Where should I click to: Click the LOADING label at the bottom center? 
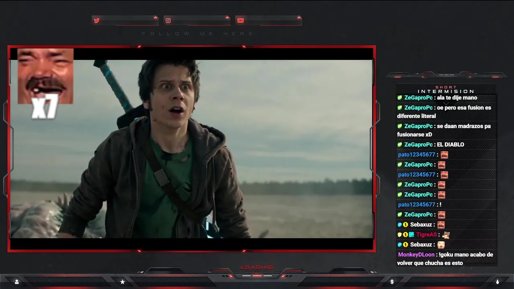[x=257, y=267]
